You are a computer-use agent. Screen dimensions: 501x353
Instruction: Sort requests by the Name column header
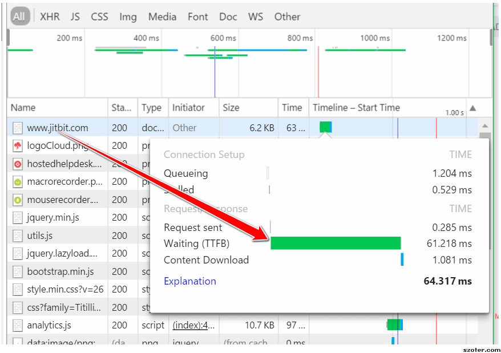point(23,107)
